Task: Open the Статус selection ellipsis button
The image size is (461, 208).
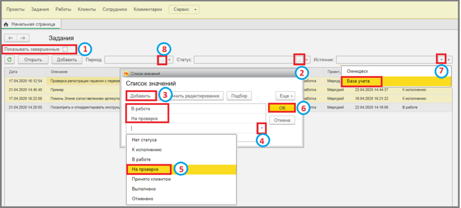Action: coord(299,60)
